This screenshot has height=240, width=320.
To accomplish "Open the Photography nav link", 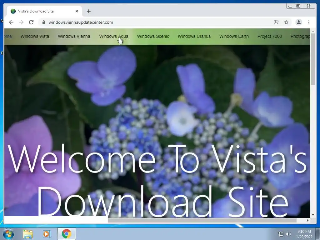I will tap(300, 36).
